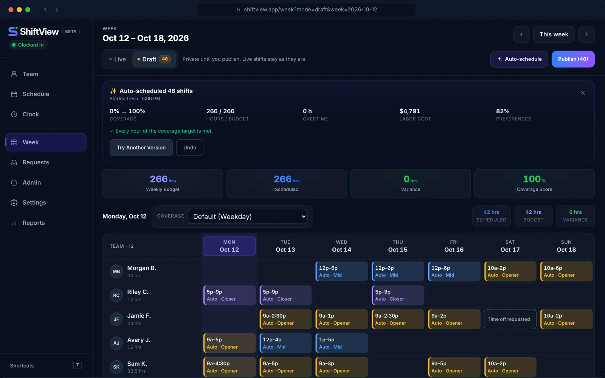Click the Clocked In status badge
Viewport: 605px width, 378px height.
tap(28, 45)
